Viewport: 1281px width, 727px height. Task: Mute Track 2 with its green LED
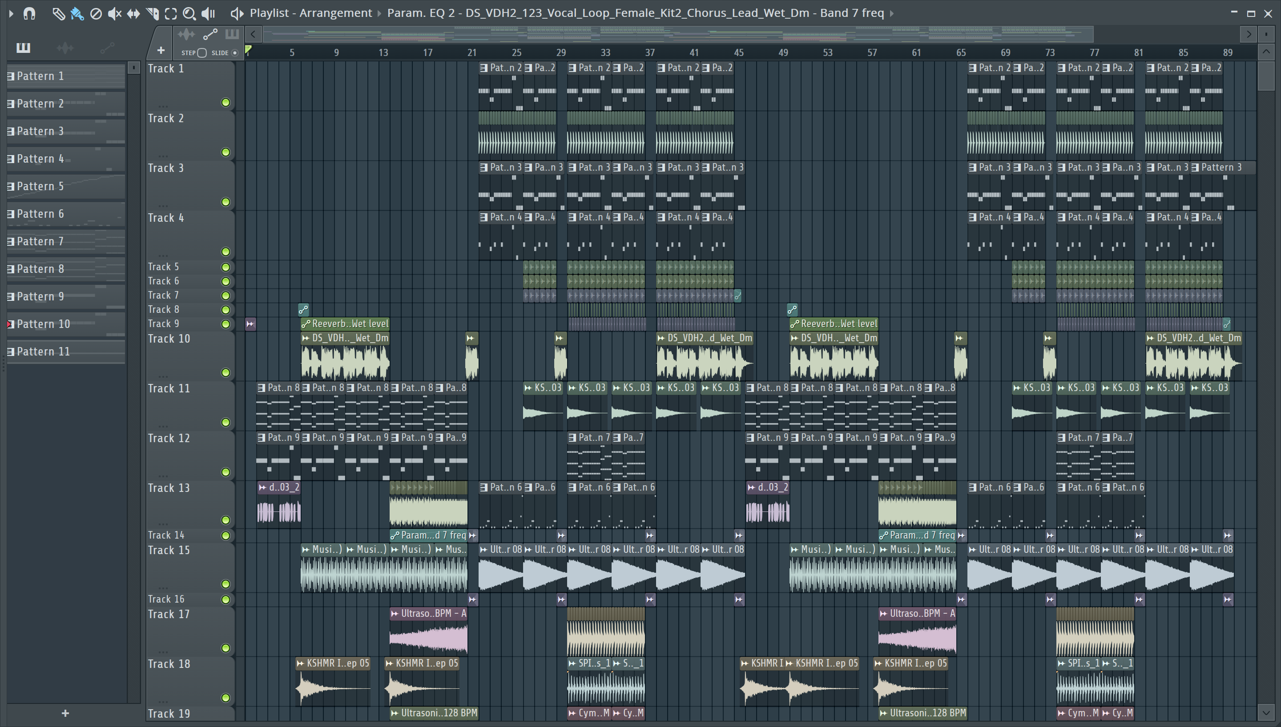226,152
